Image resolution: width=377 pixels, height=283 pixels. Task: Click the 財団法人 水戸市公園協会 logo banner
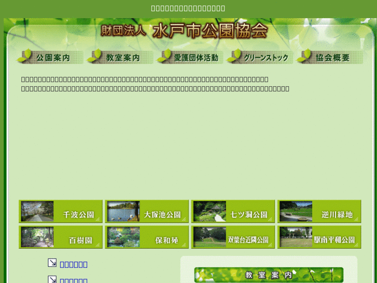tap(184, 31)
